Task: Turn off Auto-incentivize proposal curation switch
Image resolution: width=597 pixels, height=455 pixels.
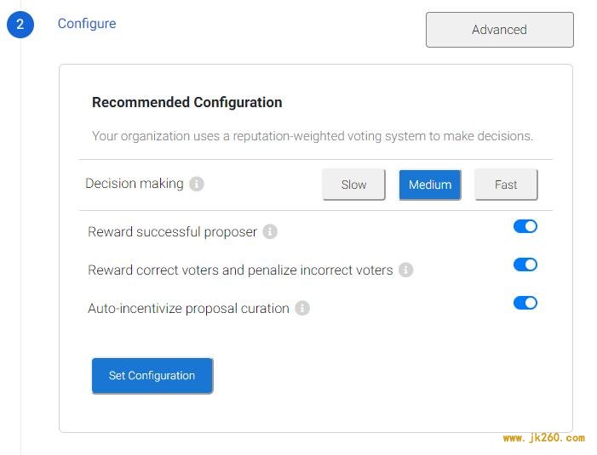Action: pos(525,303)
